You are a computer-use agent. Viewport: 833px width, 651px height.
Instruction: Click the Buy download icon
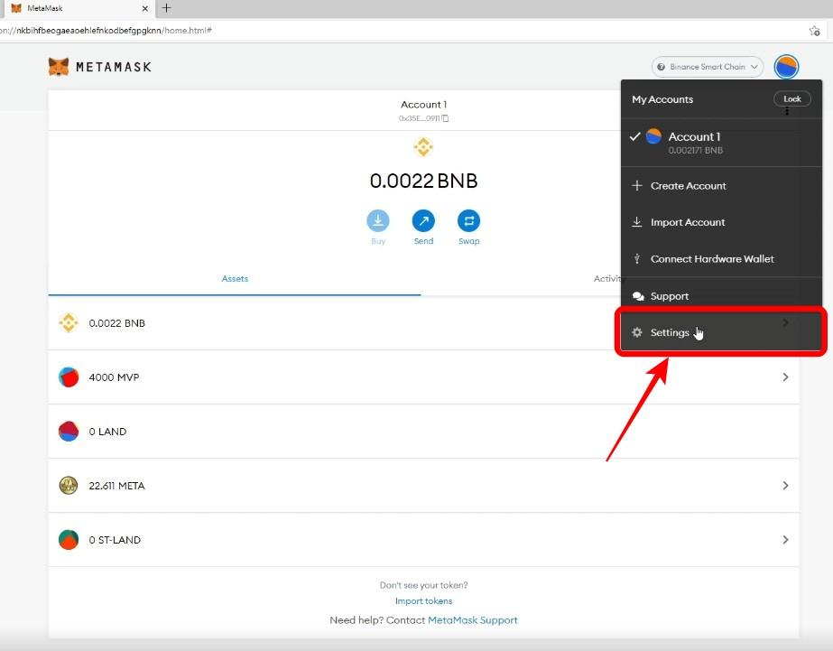coord(378,220)
